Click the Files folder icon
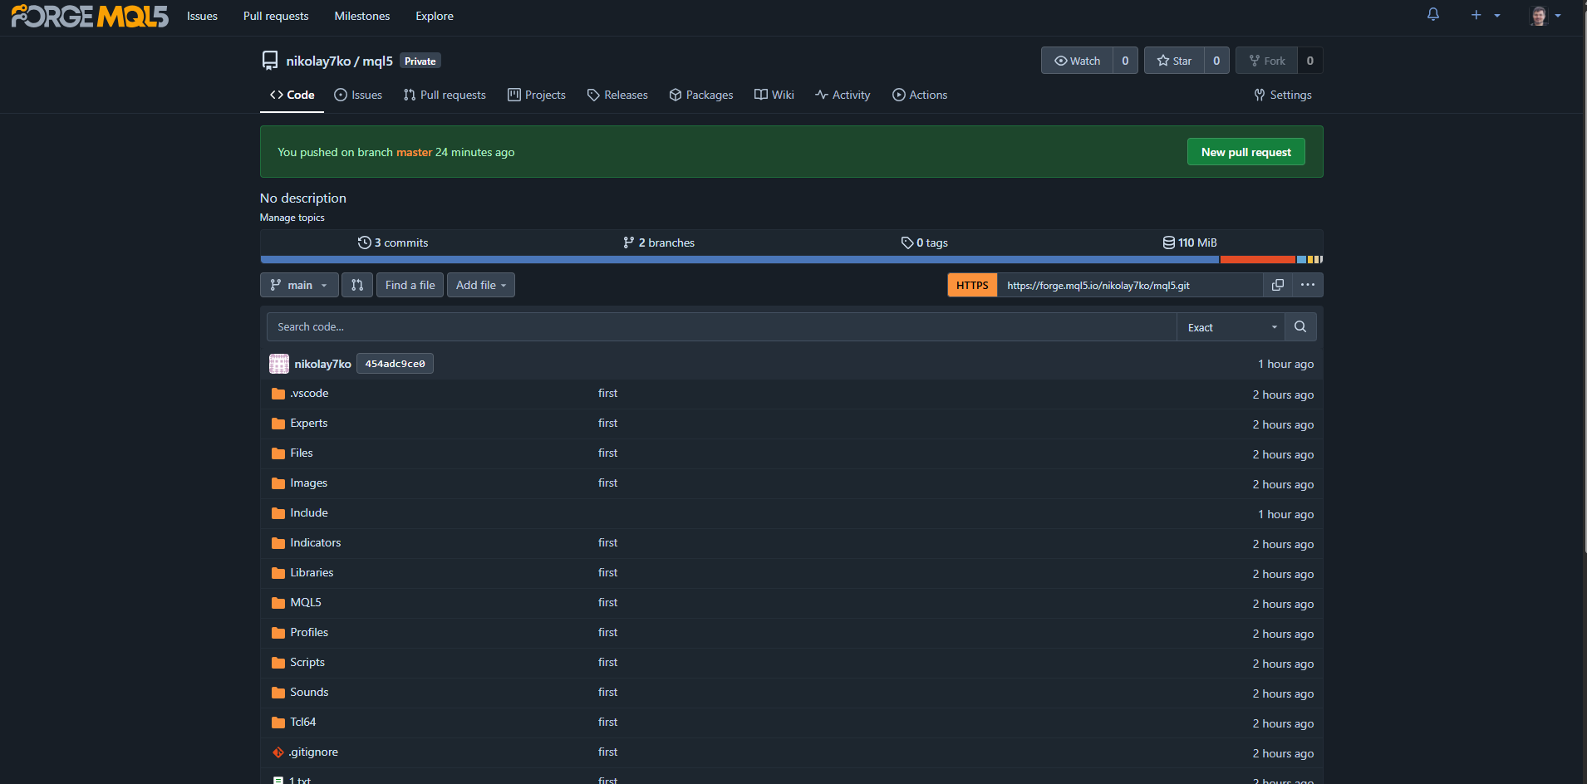Image resolution: width=1587 pixels, height=784 pixels. (x=278, y=453)
